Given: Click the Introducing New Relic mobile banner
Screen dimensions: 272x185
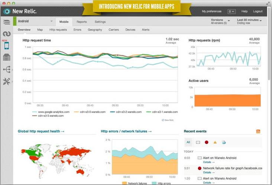Looking at the screenshot, I should coord(136,7).
